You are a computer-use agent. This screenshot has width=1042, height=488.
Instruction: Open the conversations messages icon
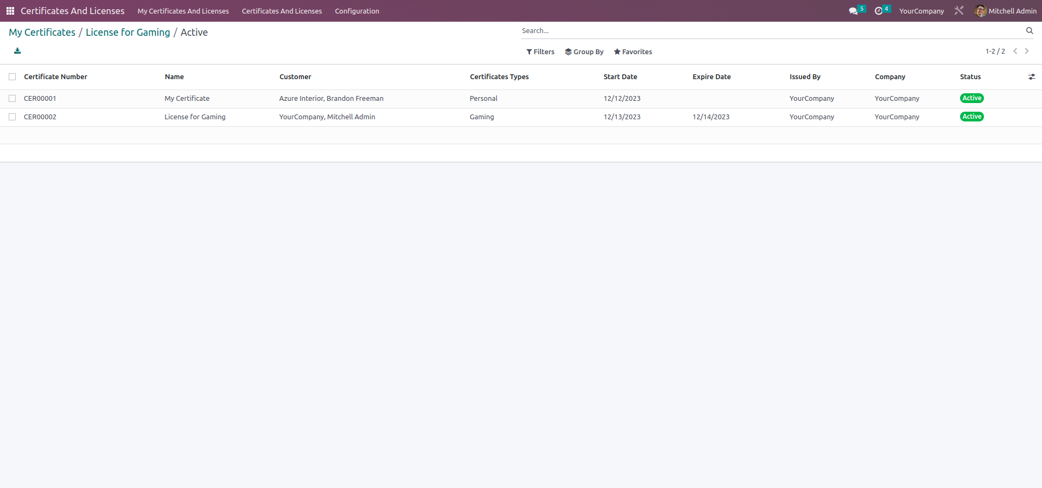click(x=853, y=11)
